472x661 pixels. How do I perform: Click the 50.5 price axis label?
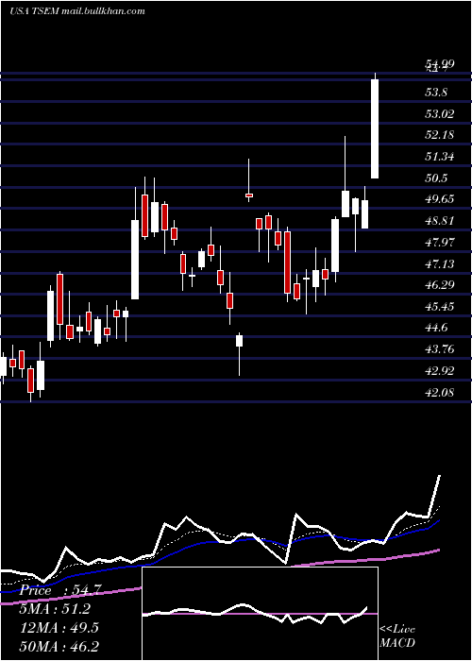pyautogui.click(x=436, y=178)
